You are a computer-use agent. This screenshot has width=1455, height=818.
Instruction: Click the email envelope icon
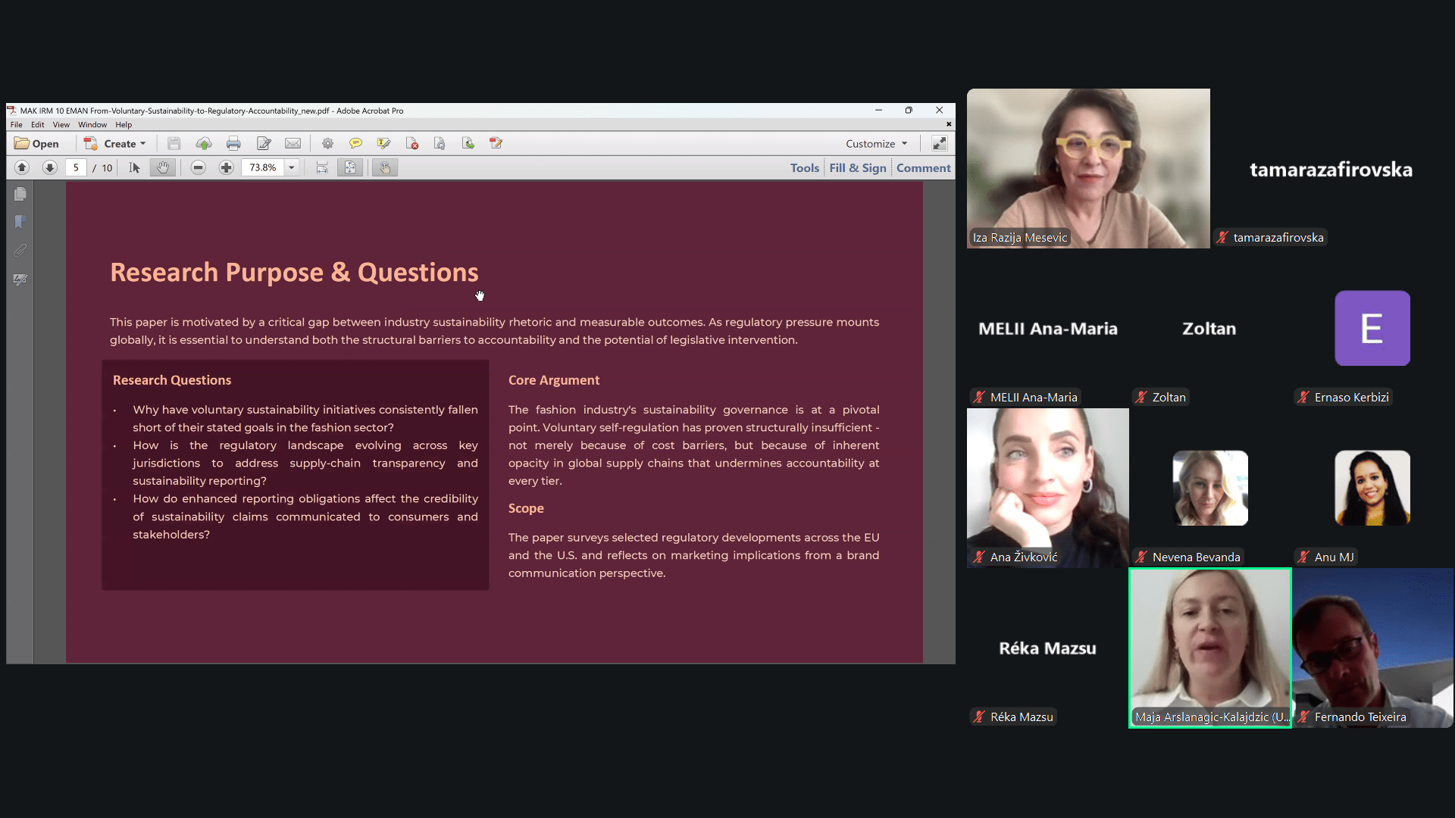click(x=293, y=143)
